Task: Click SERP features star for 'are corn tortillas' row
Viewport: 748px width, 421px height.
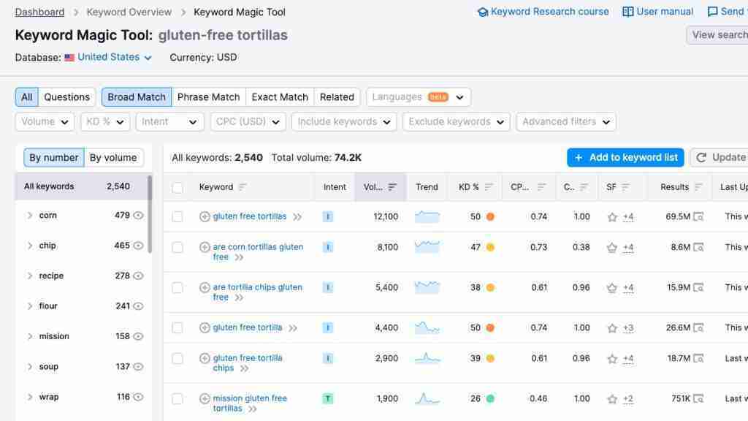Action: pyautogui.click(x=612, y=248)
